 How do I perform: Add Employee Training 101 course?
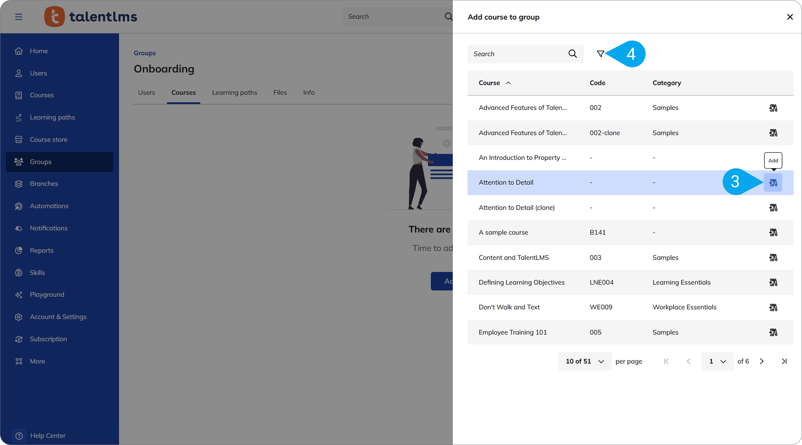[x=773, y=332]
